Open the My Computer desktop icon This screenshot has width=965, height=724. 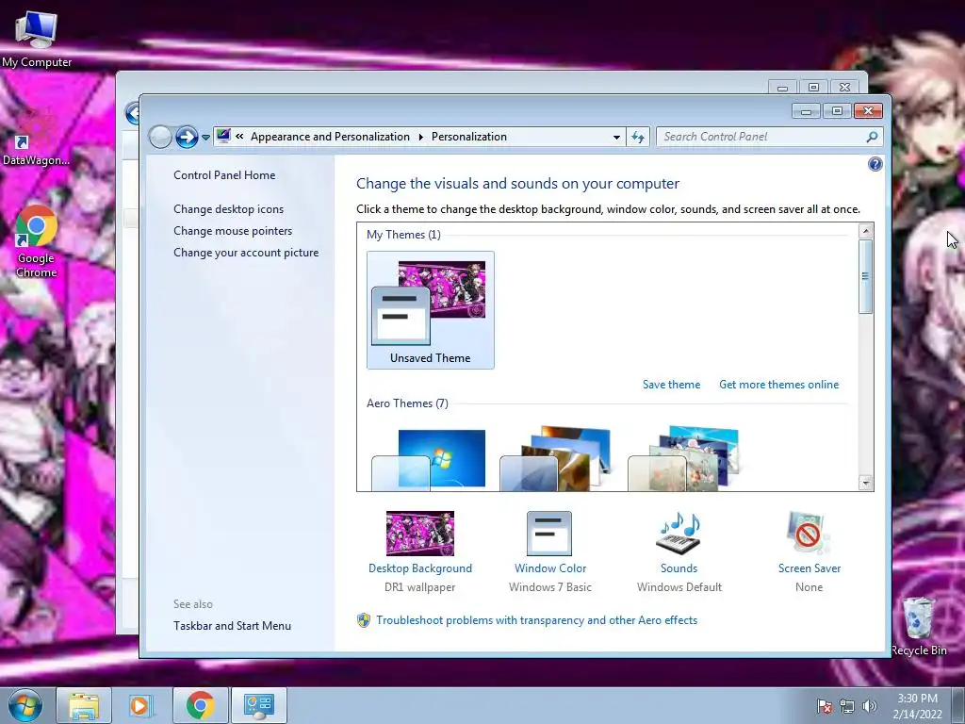pyautogui.click(x=37, y=37)
